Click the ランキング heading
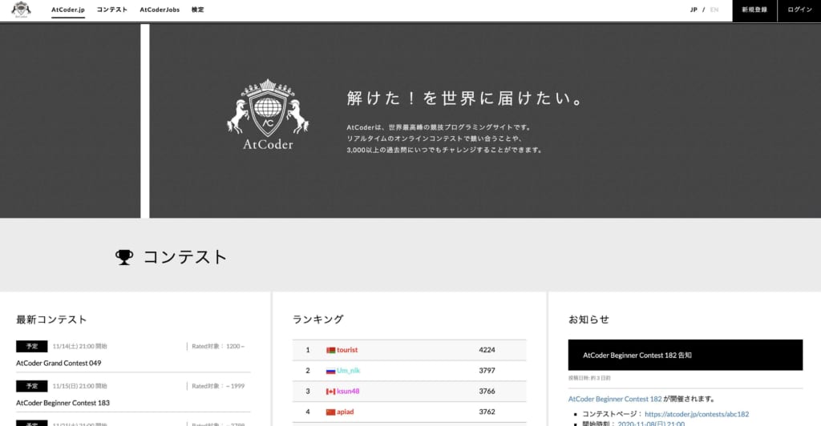The image size is (821, 426). point(317,319)
